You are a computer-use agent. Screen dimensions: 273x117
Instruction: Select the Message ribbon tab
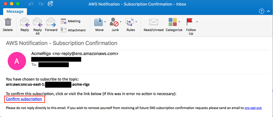coord(15,11)
